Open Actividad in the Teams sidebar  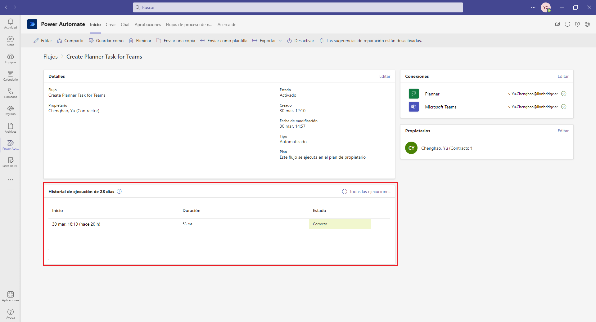[x=11, y=24]
